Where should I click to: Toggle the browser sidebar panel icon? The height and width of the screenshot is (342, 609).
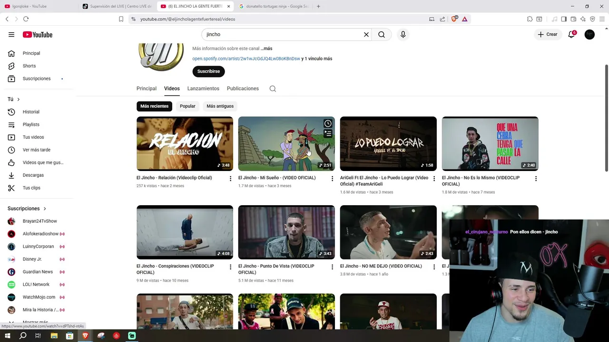pyautogui.click(x=564, y=19)
